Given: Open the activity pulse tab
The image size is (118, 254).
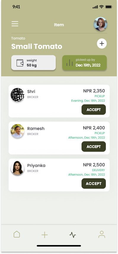Looking at the screenshot, I should pos(73,235).
